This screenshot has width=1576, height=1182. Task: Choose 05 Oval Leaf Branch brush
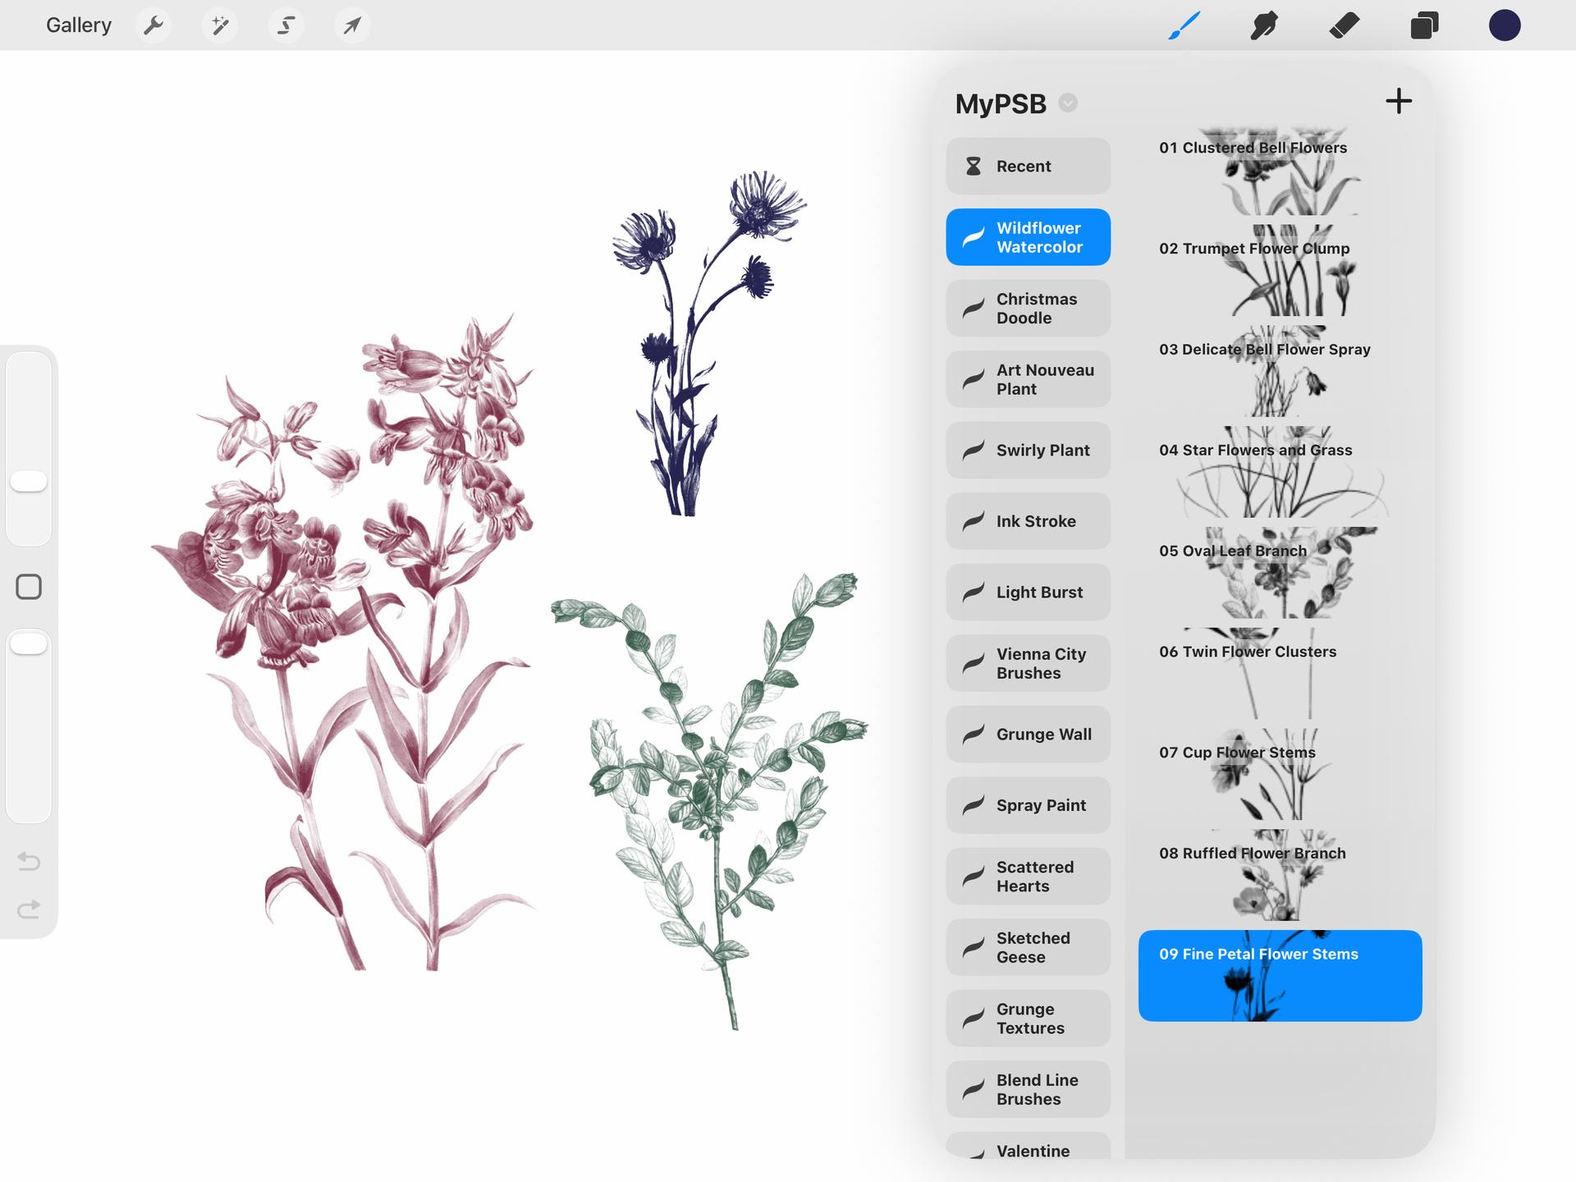(x=1280, y=574)
